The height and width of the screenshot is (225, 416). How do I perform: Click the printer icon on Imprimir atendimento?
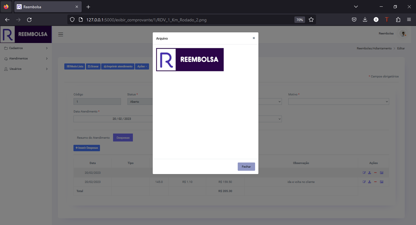tap(105, 66)
